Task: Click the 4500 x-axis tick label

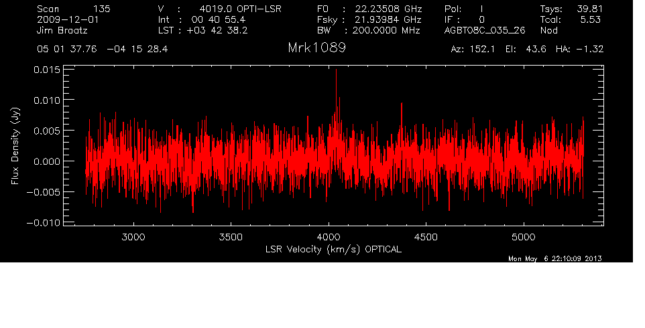Action: click(x=426, y=237)
